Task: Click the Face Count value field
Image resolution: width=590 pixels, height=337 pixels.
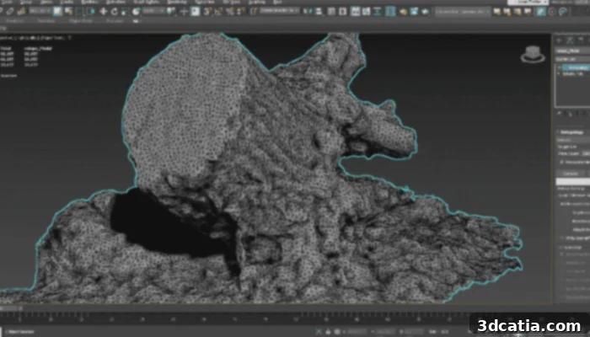Action: point(586,153)
